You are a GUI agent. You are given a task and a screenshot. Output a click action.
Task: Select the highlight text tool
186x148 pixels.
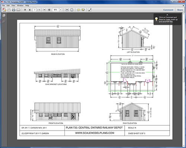83,10
